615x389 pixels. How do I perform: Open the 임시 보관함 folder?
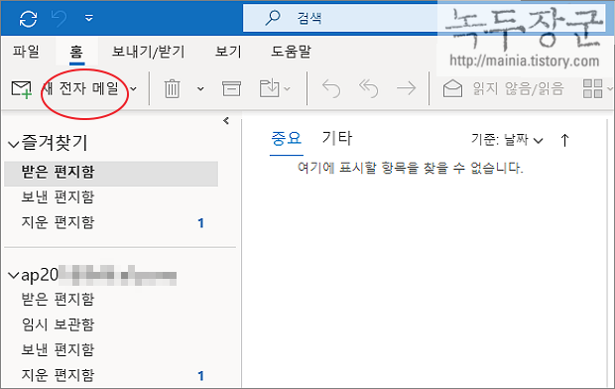pyautogui.click(x=58, y=324)
